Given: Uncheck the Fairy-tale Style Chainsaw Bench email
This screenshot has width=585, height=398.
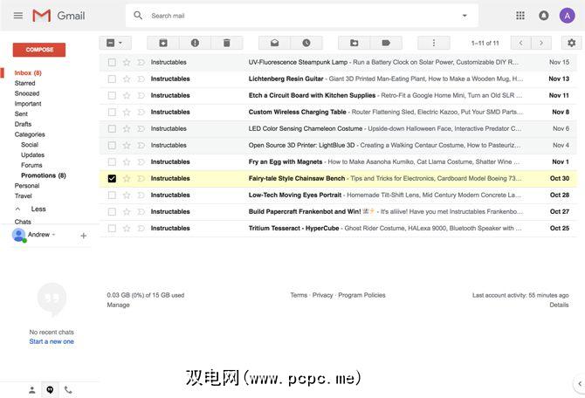Looking at the screenshot, I should click(x=112, y=178).
